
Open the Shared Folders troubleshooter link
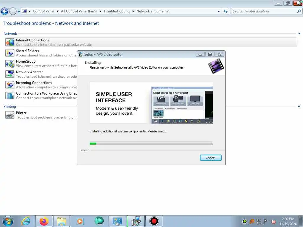pyautogui.click(x=27, y=51)
